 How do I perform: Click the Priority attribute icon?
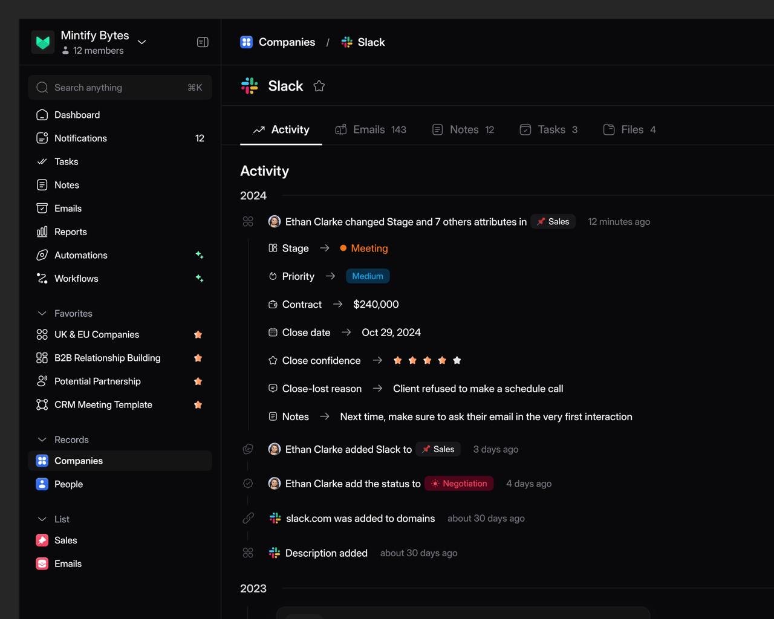coord(273,276)
